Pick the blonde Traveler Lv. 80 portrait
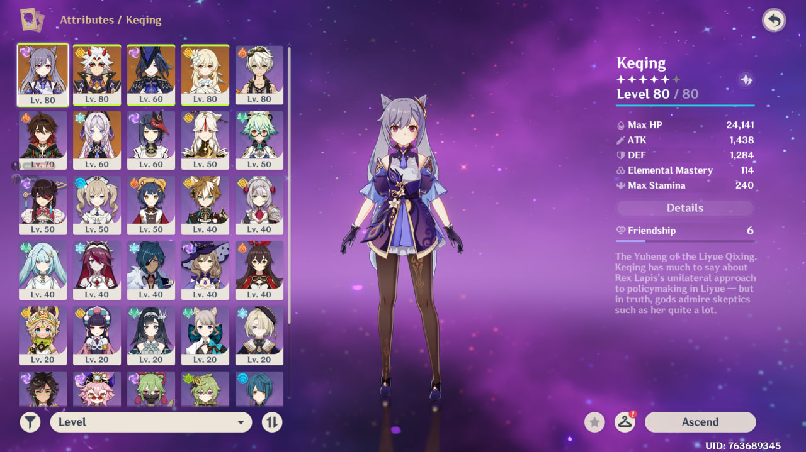The width and height of the screenshot is (806, 452). click(x=205, y=74)
